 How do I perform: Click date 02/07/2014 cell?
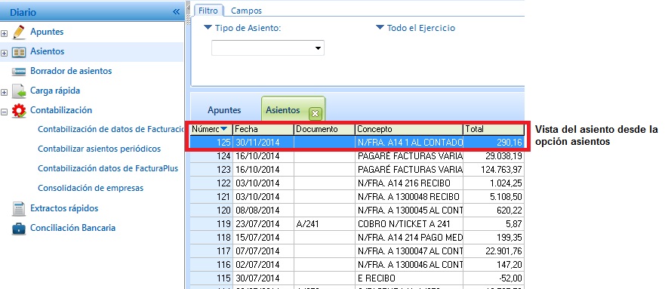click(x=263, y=265)
